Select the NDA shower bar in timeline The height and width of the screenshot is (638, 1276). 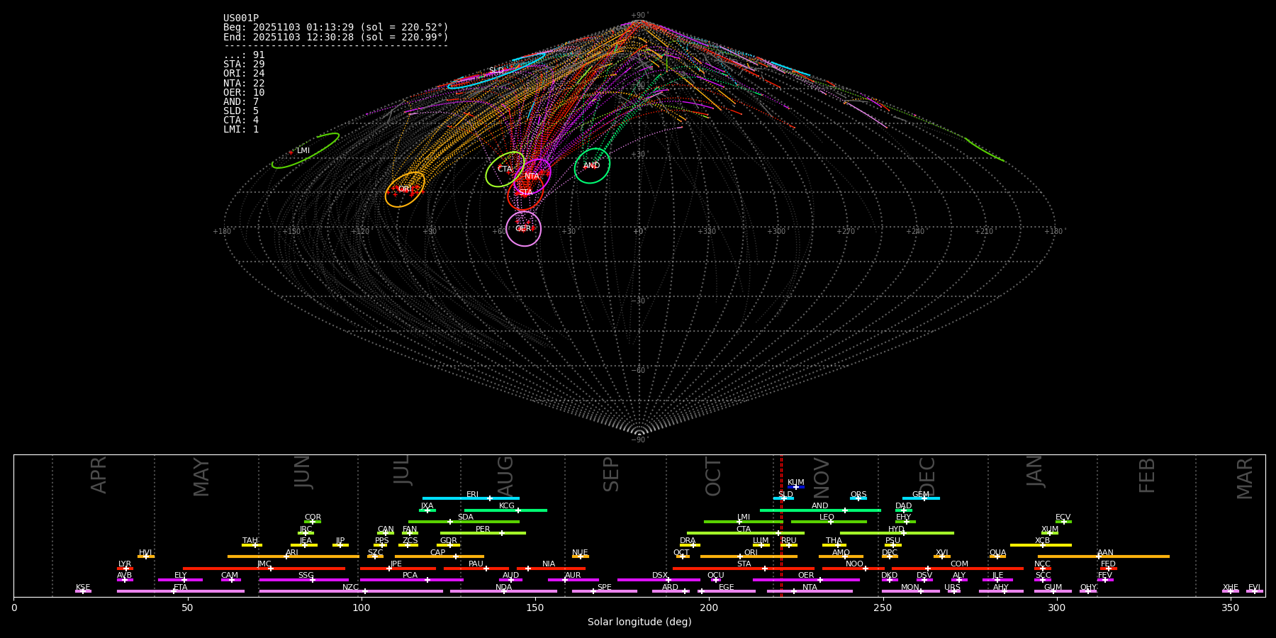click(503, 591)
